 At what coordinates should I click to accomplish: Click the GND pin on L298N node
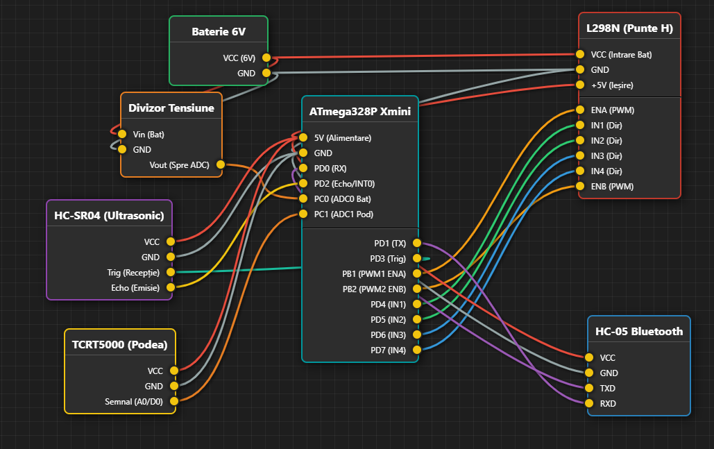(x=579, y=69)
